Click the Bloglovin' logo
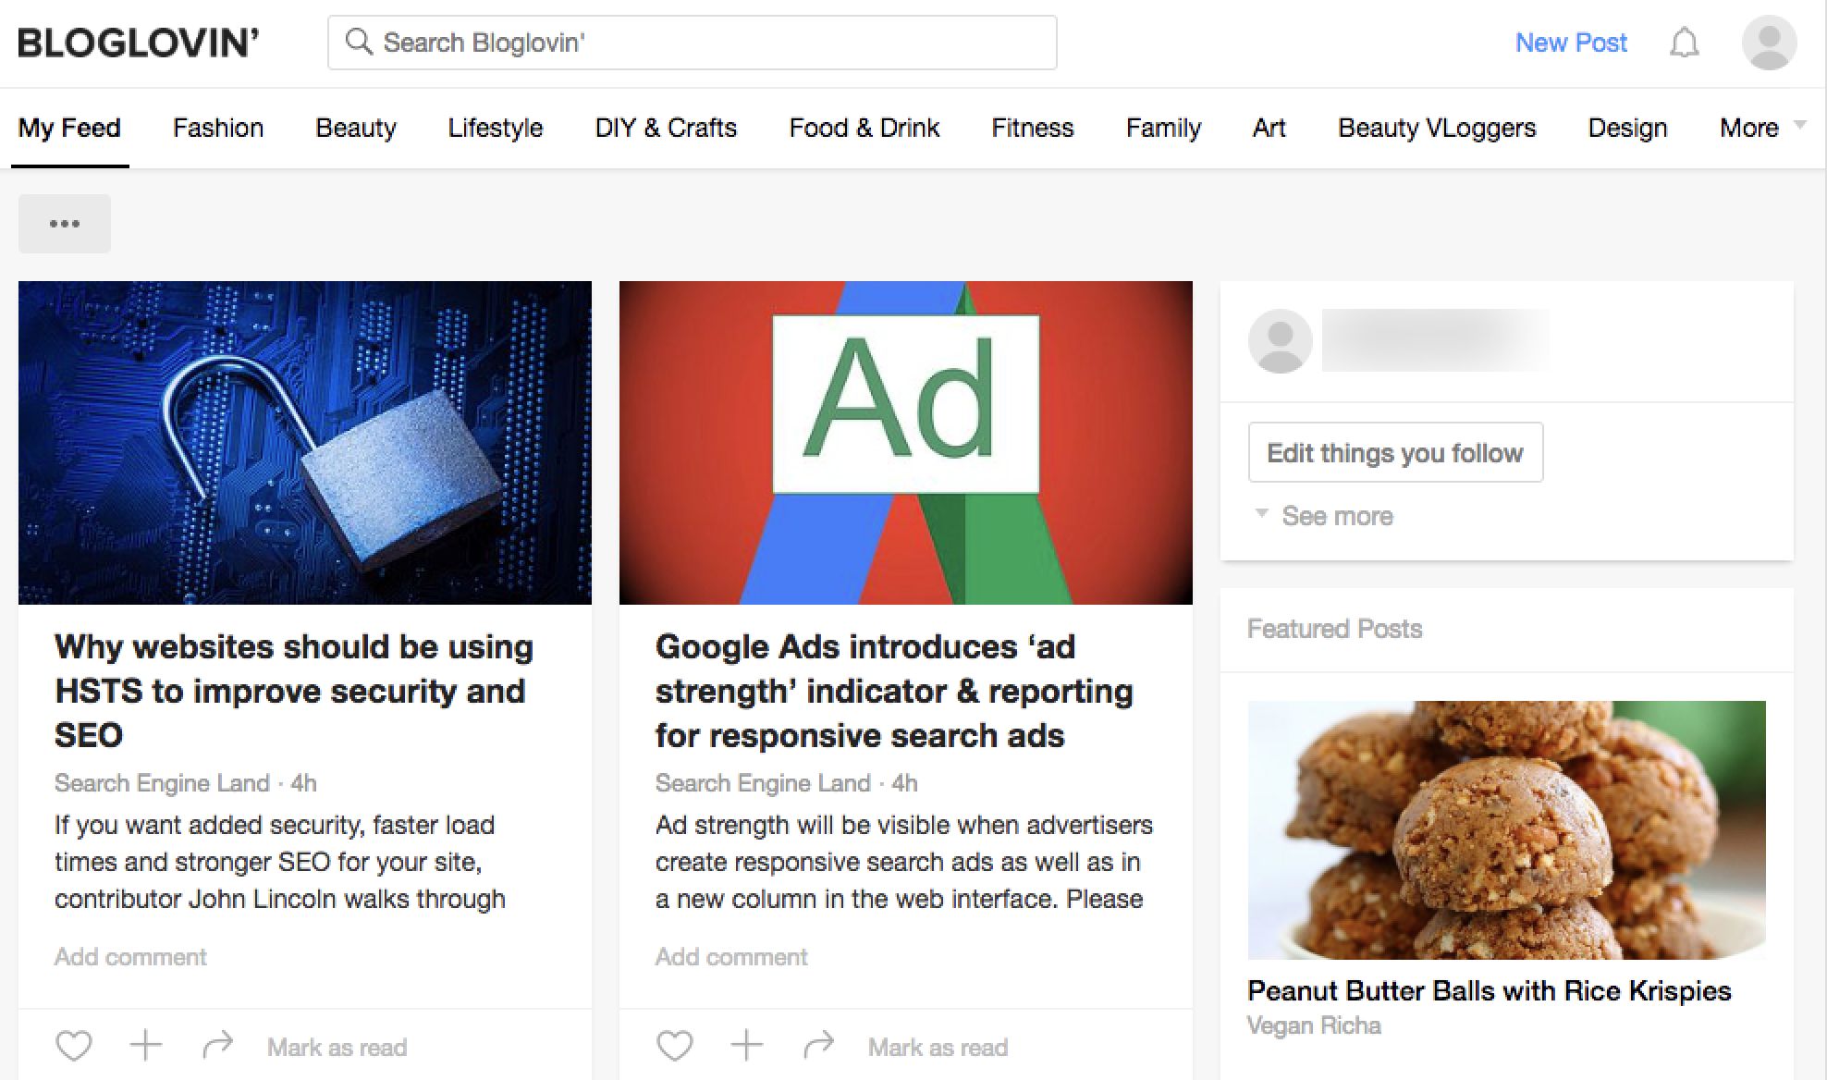This screenshot has width=1827, height=1080. point(139,43)
